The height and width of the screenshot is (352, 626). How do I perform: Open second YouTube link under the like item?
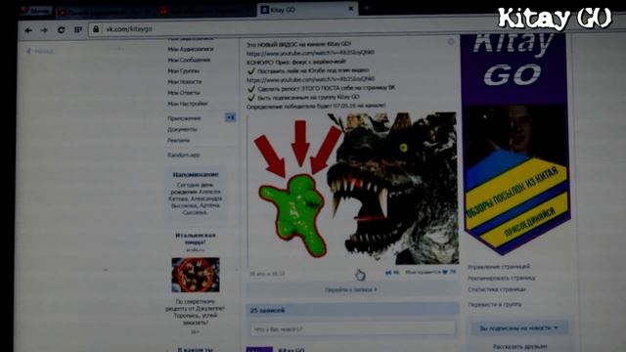[x=310, y=79]
